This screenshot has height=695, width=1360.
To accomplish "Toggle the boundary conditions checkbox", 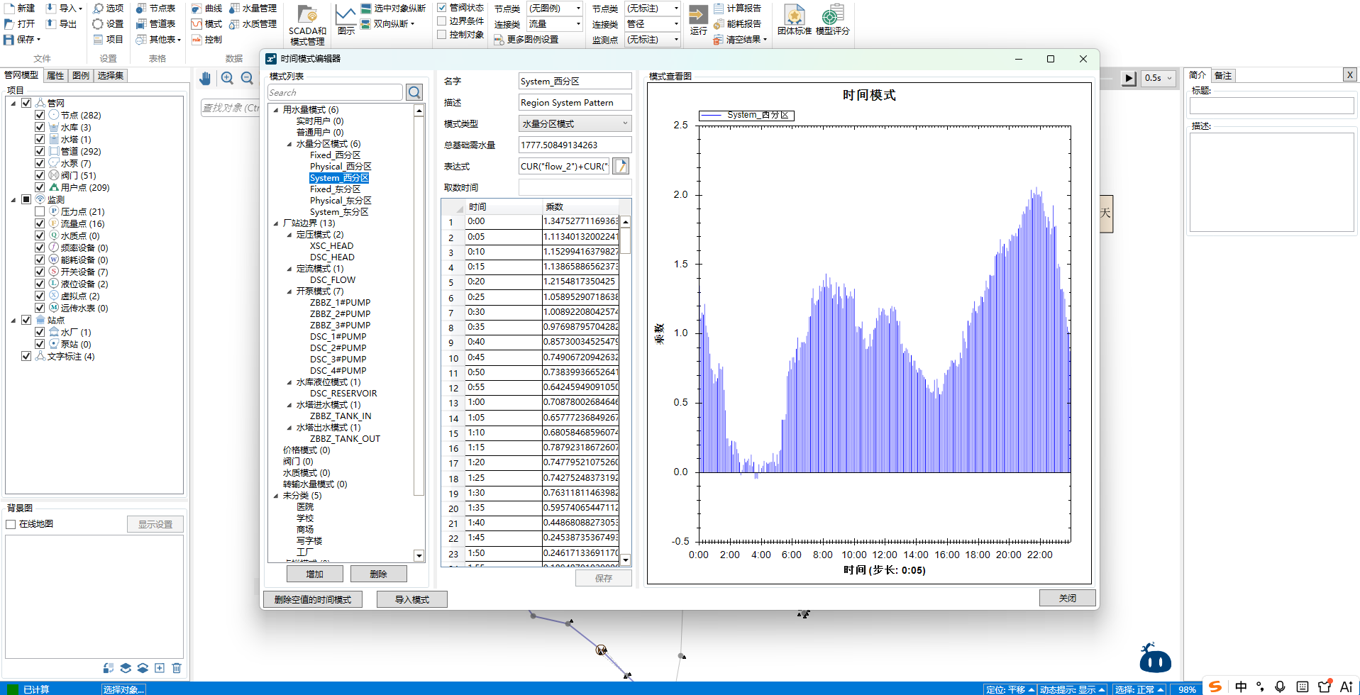I will pos(441,21).
